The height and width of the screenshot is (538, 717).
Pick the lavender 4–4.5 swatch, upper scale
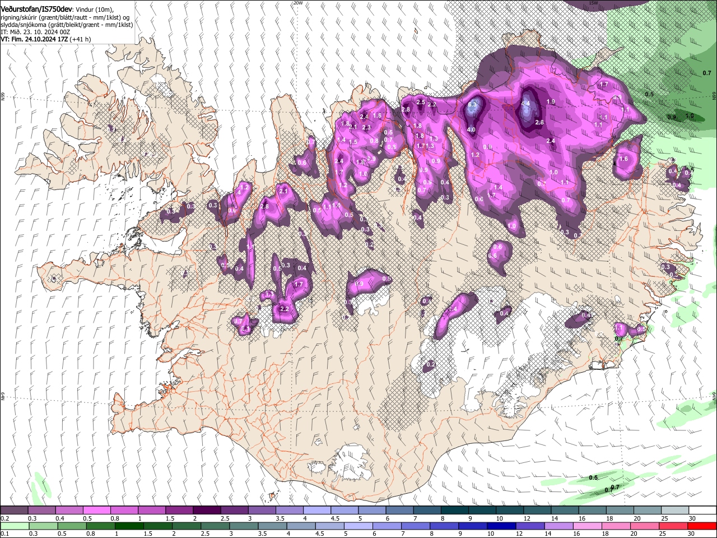click(316, 510)
